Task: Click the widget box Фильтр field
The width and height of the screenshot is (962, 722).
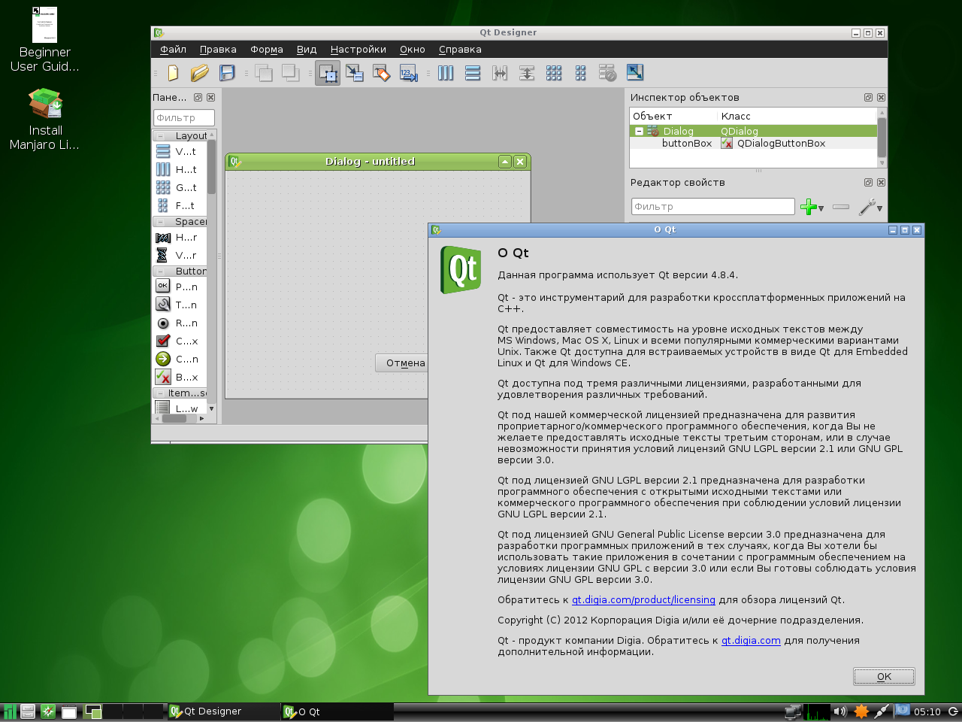Action: [x=184, y=118]
